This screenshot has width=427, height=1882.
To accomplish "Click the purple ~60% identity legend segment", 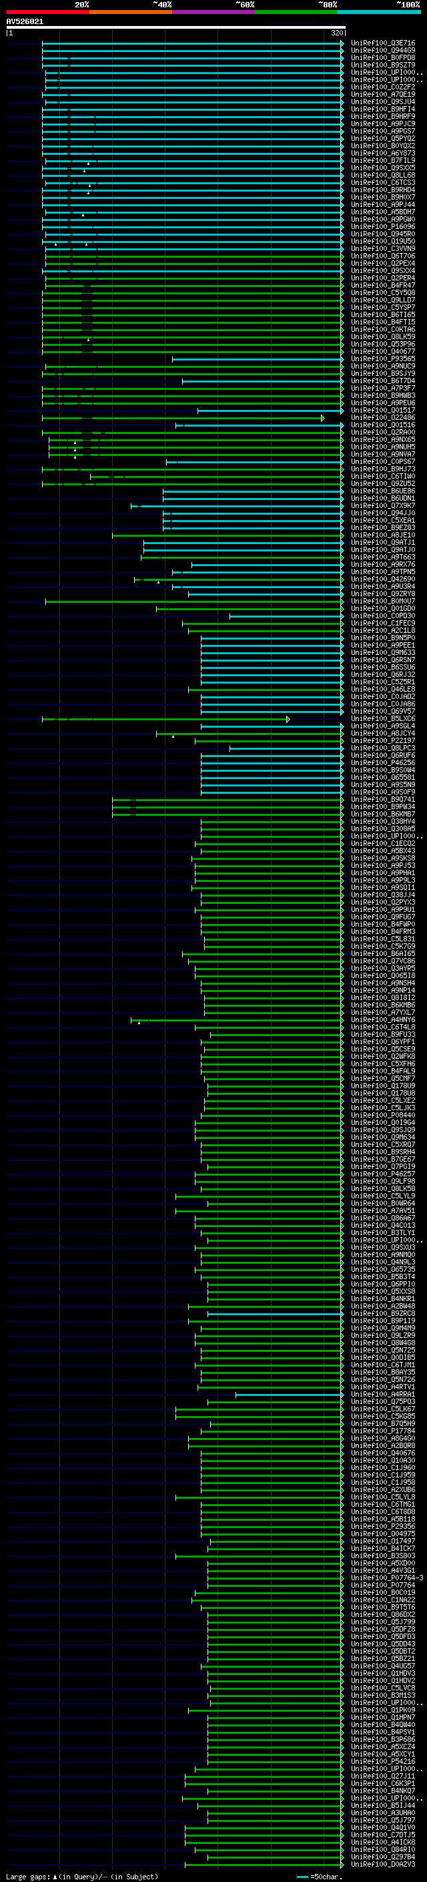I will point(214,12).
